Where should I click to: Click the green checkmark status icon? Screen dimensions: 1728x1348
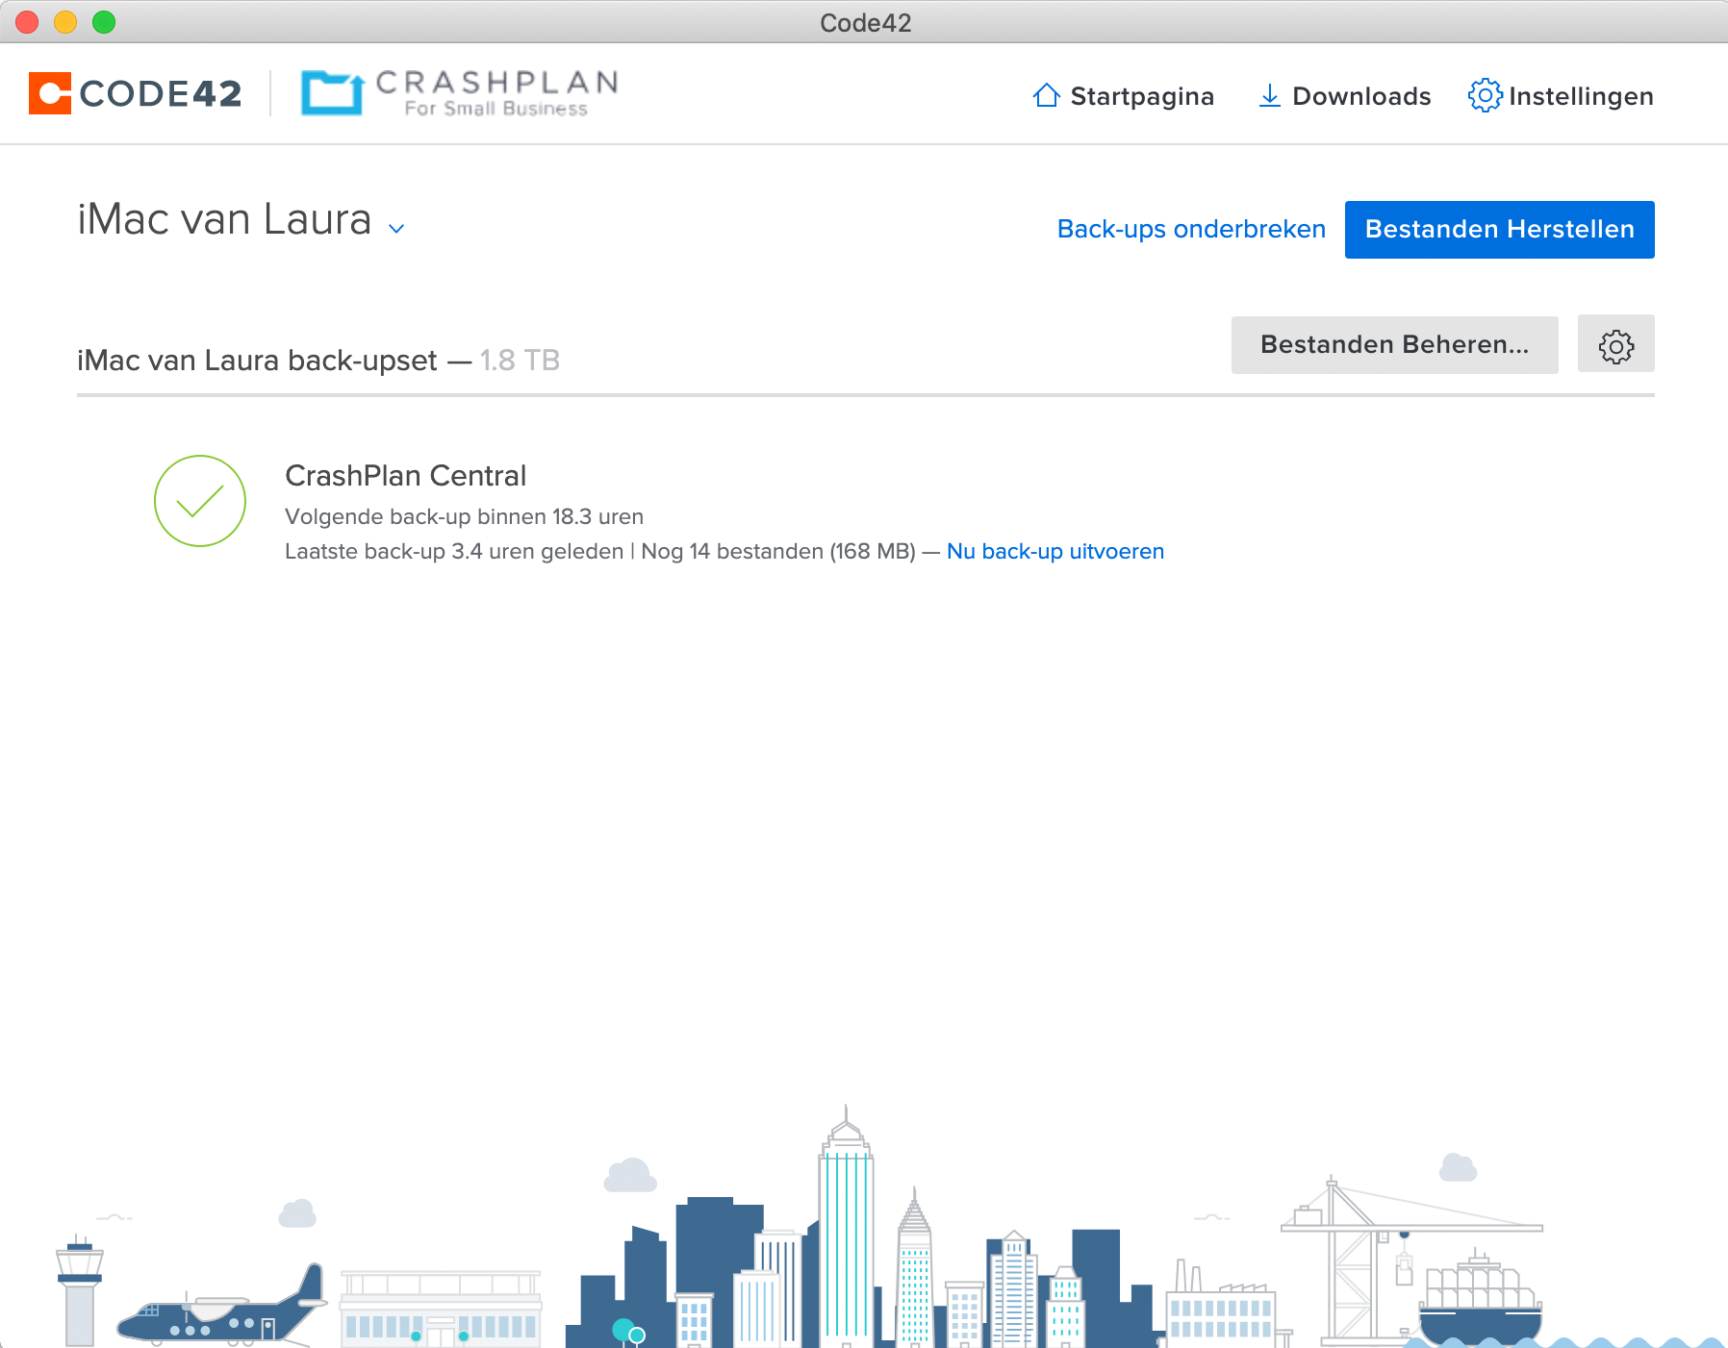(x=200, y=501)
